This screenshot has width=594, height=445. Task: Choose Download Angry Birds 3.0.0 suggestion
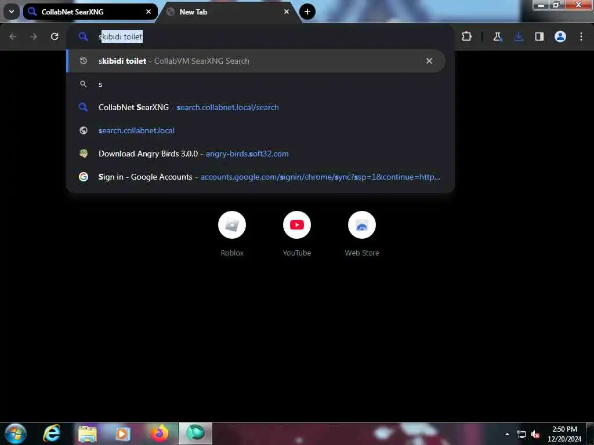coord(260,154)
